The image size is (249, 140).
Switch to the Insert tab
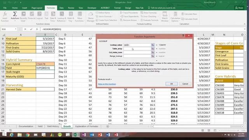coord(25,8)
